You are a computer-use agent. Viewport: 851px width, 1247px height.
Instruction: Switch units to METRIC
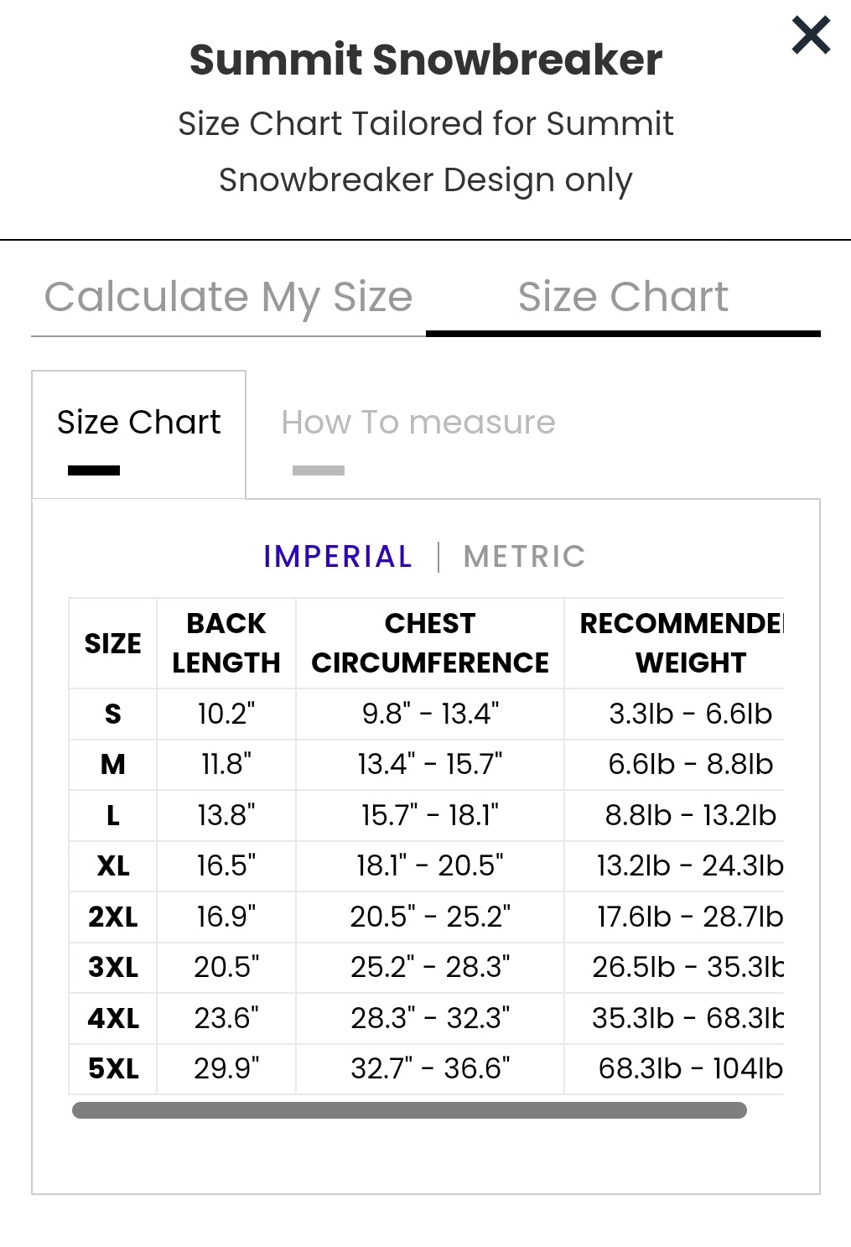pos(524,556)
